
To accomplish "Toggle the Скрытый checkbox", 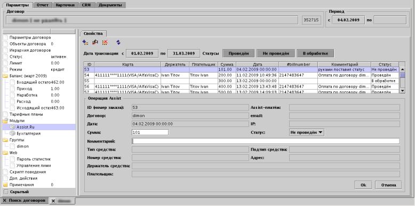I will [x=6, y=192].
